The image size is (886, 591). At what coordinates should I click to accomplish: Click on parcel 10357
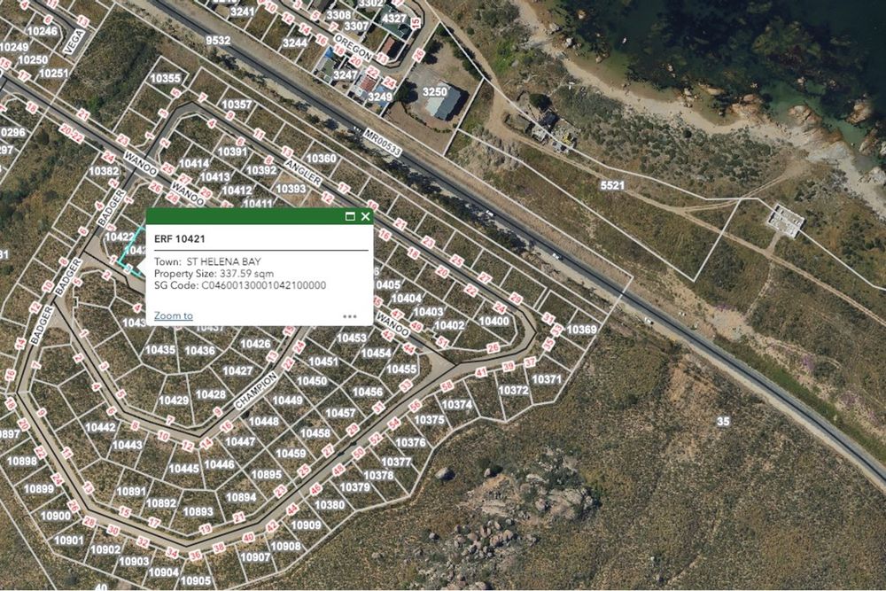tap(237, 105)
